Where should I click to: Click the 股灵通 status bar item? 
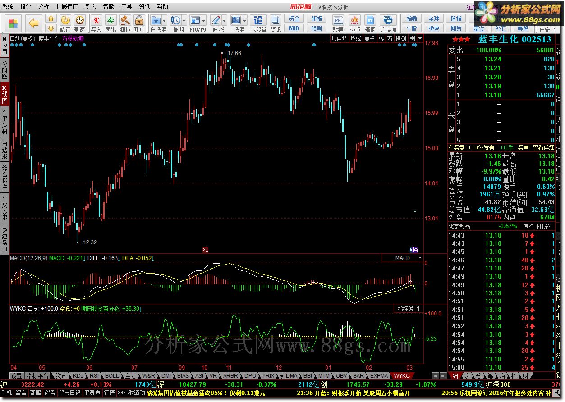click(92, 393)
